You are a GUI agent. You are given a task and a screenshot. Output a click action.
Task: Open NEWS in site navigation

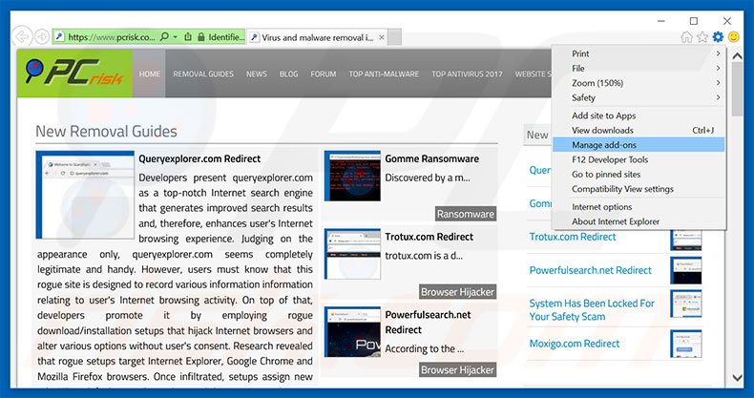point(257,74)
